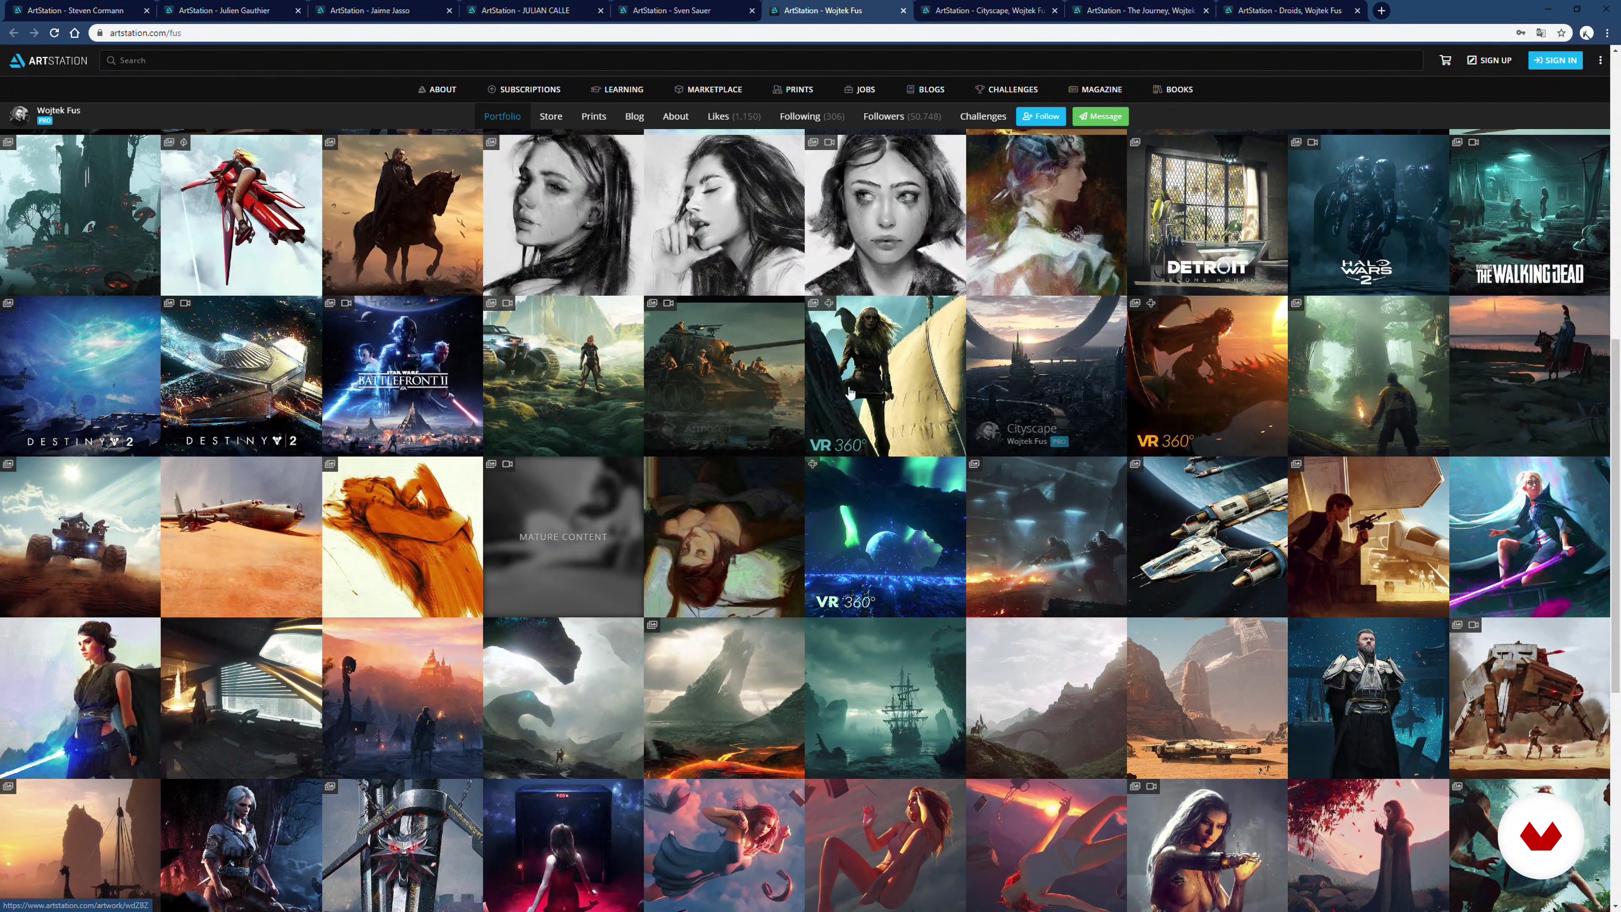Screen dimensions: 1621x912
Task: Bookmark page with the star icon
Action: [1561, 33]
